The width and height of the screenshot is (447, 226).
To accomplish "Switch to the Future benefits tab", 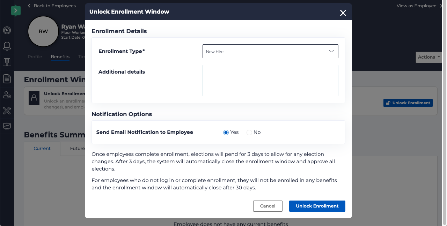I will click(x=77, y=148).
